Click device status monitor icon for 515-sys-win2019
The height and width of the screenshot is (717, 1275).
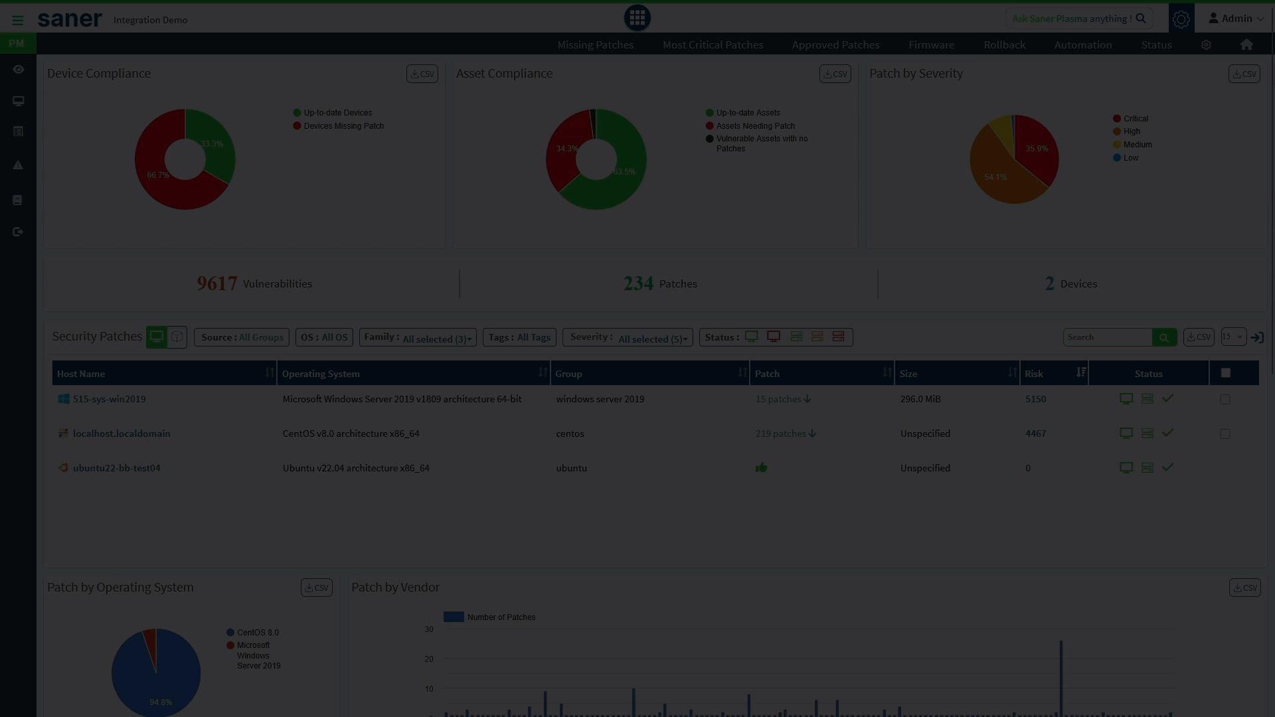pyautogui.click(x=1126, y=398)
